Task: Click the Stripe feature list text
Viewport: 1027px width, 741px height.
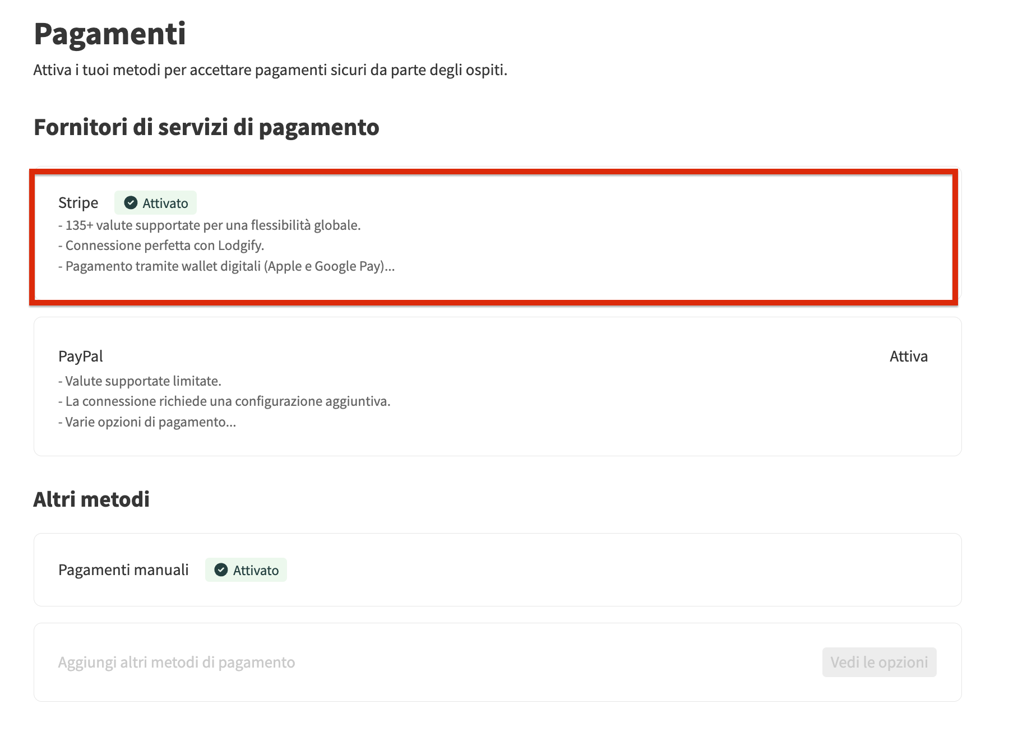Action: pyautogui.click(x=224, y=246)
